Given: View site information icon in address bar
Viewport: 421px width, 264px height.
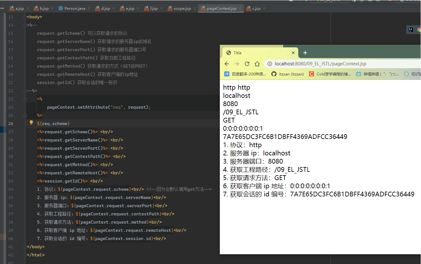Looking at the screenshot, I should (270, 64).
